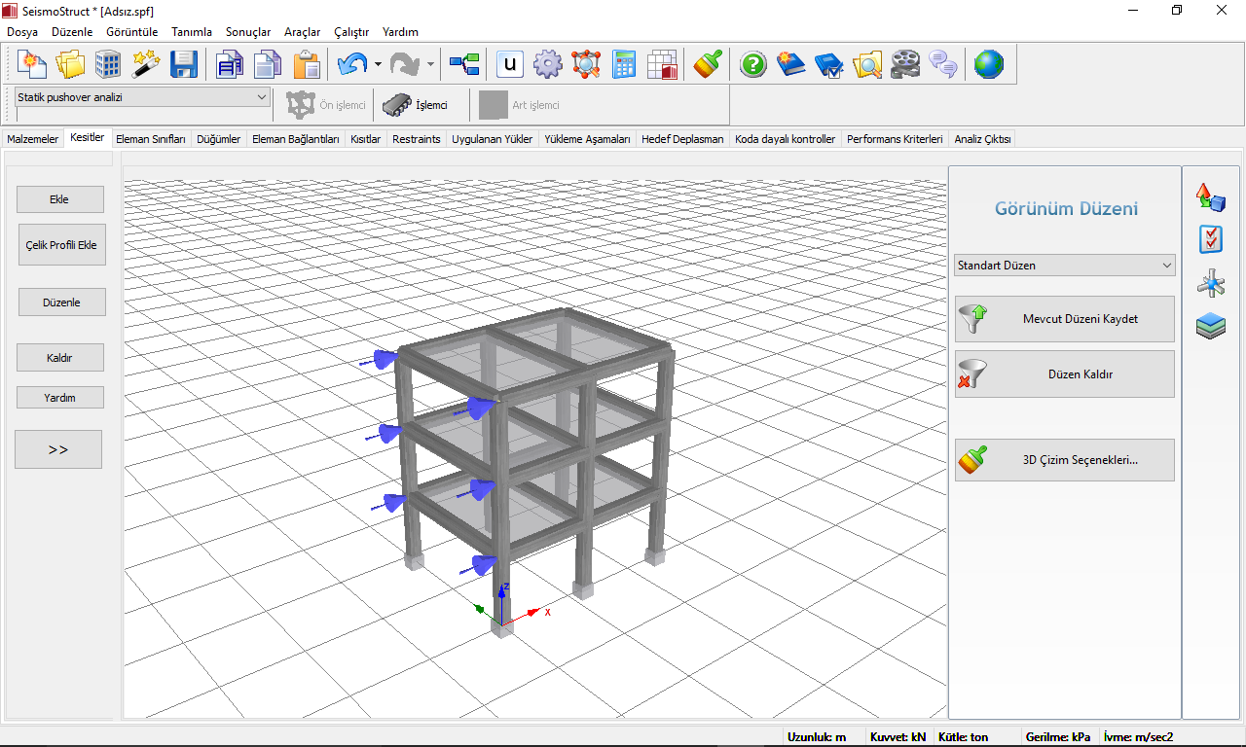Image resolution: width=1246 pixels, height=747 pixels.
Task: Click the 3D axes node icon on right
Action: tap(1211, 283)
